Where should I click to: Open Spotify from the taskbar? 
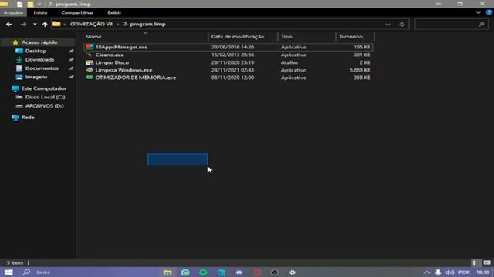click(x=203, y=272)
